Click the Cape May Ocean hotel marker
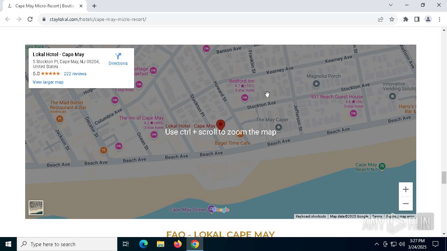The height and width of the screenshot is (251, 447). tap(211, 209)
